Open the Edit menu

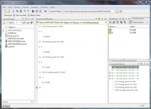point(10,7)
